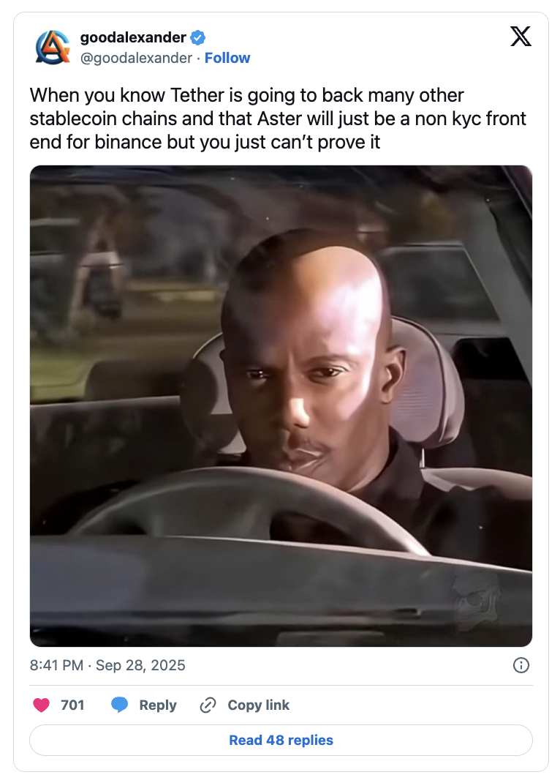Image resolution: width=560 pixels, height=783 pixels.
Task: Click the blue reply speech bubble icon
Action: 119,705
